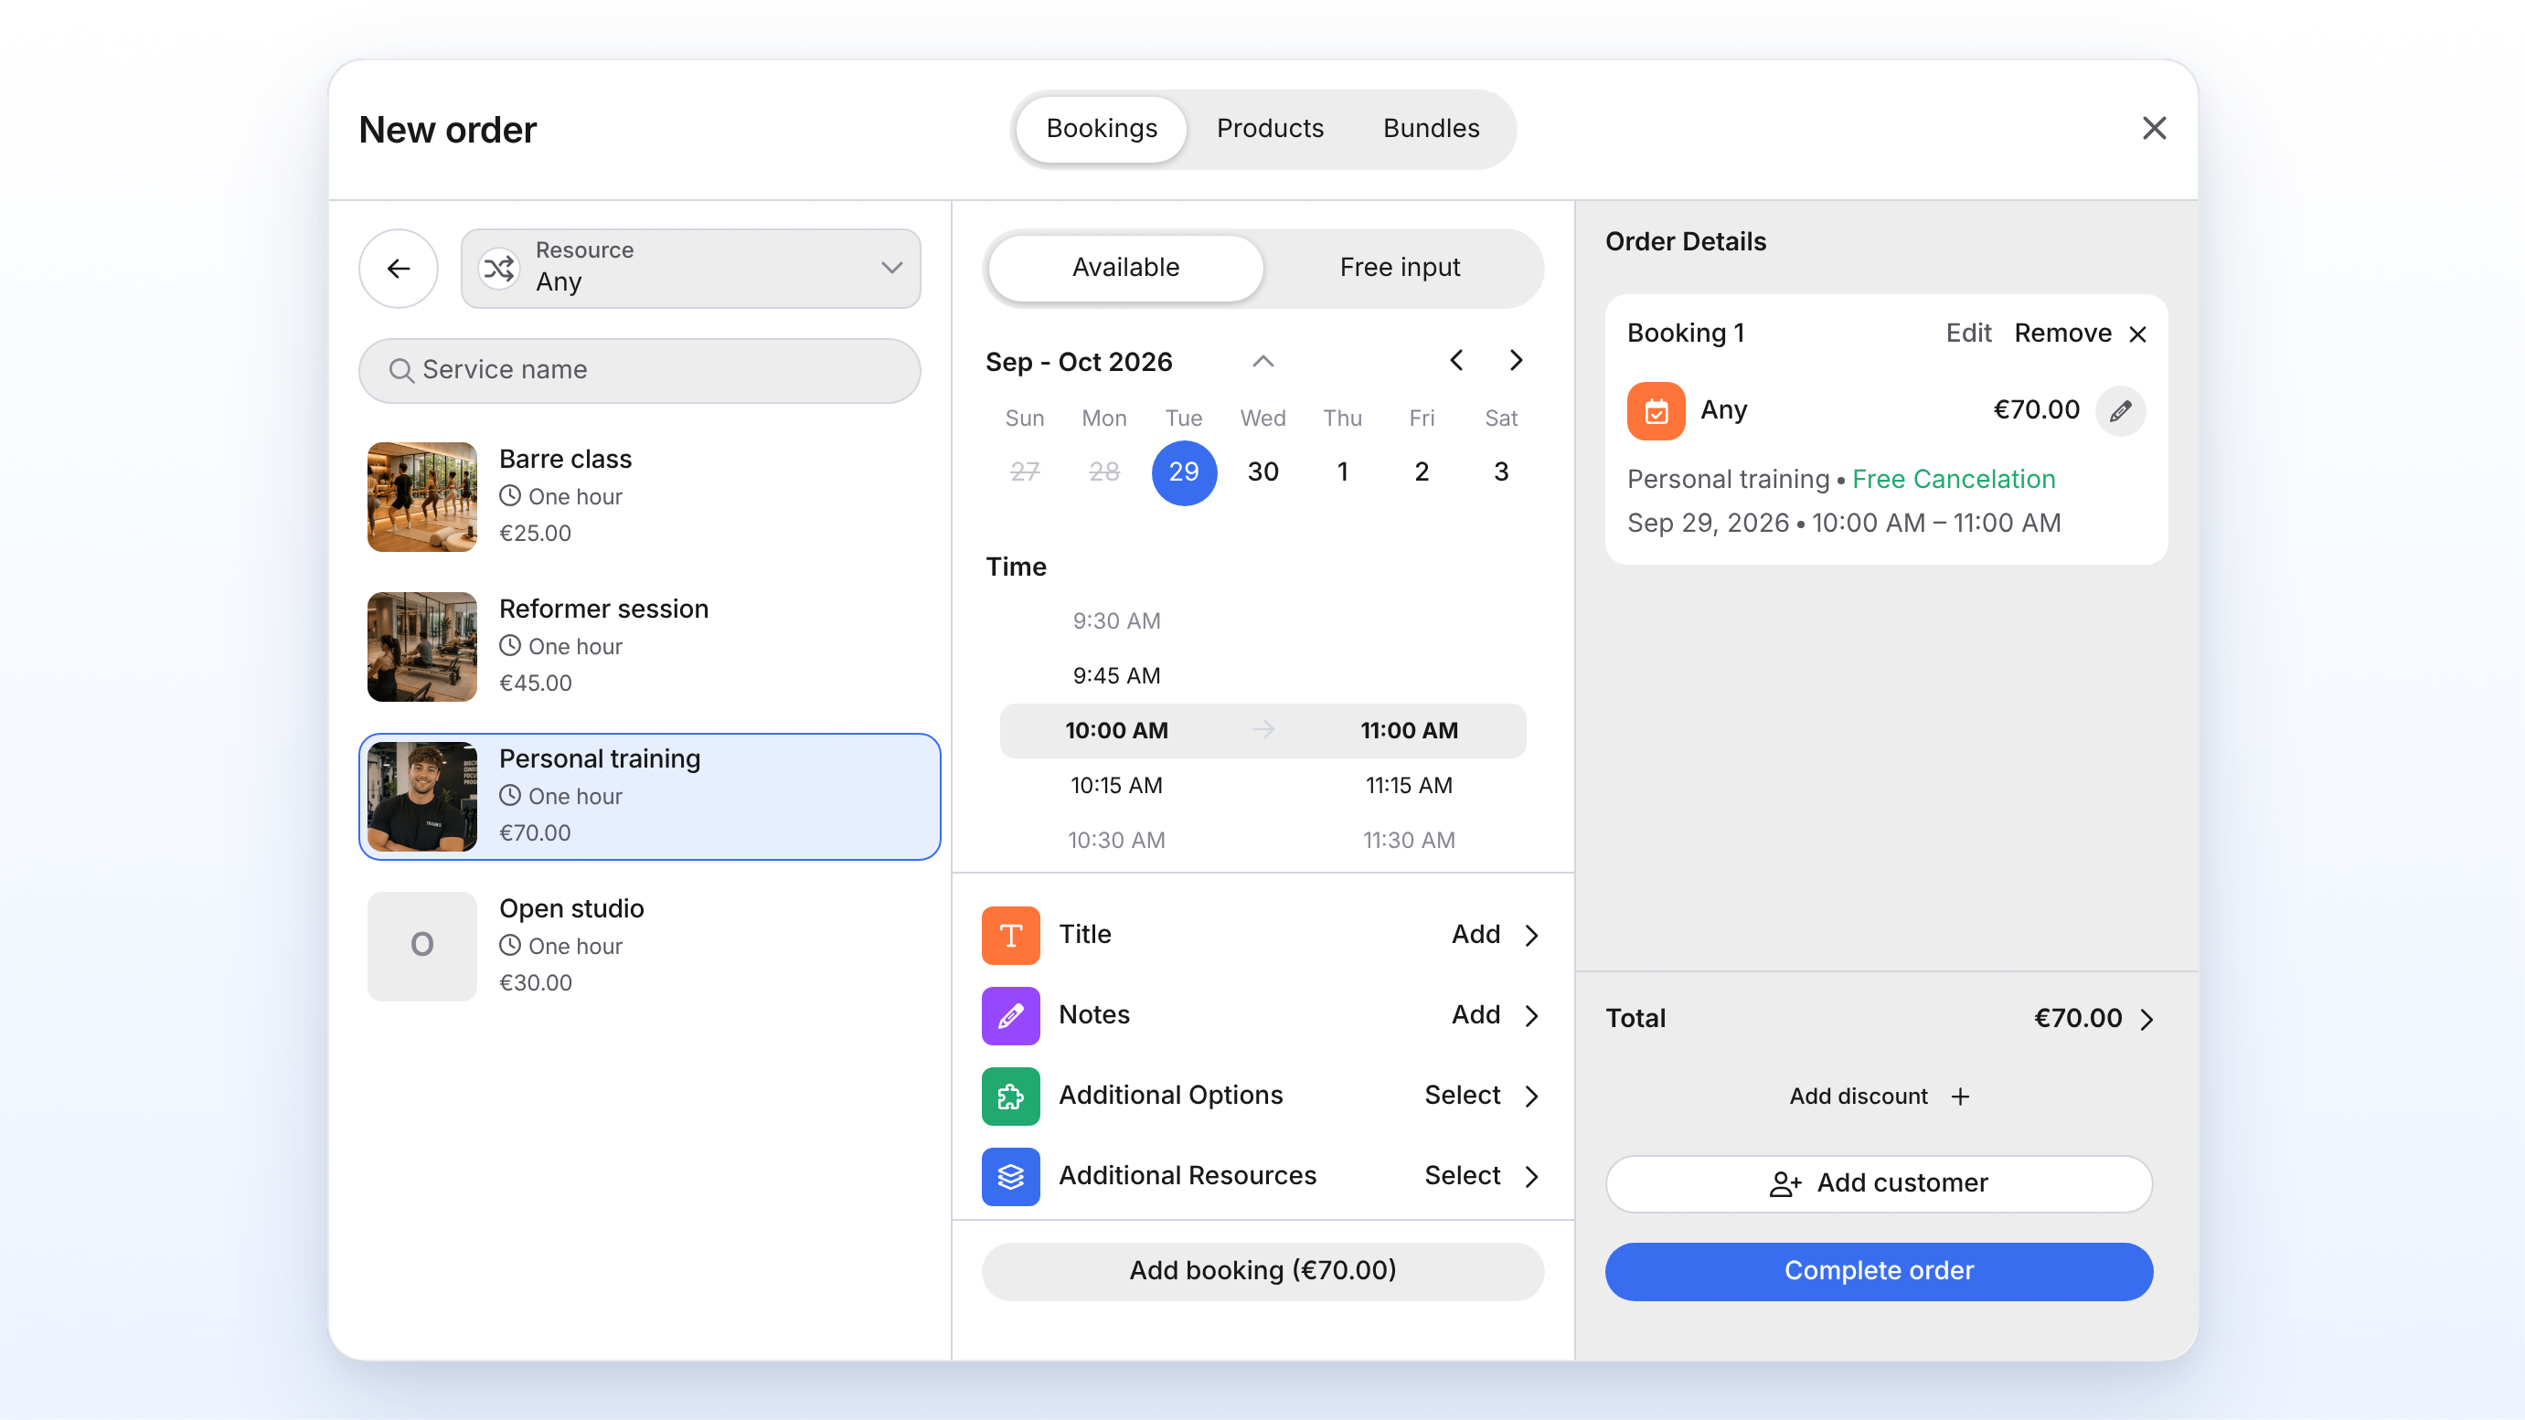Viewport: 2525px width, 1420px height.
Task: Click Edit on Booking 1
Action: [x=1968, y=334]
